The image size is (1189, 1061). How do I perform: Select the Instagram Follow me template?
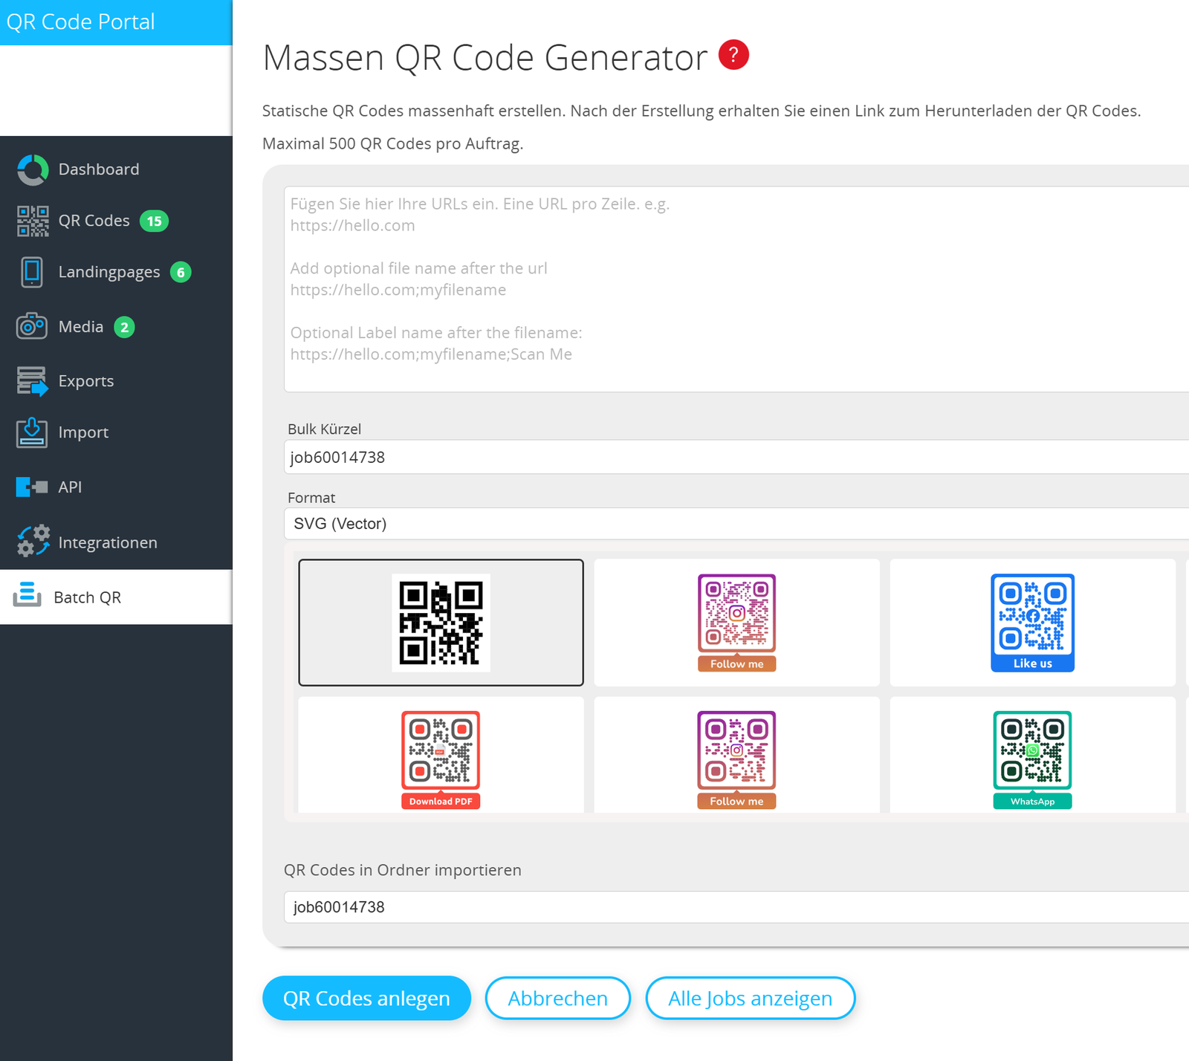click(x=736, y=623)
